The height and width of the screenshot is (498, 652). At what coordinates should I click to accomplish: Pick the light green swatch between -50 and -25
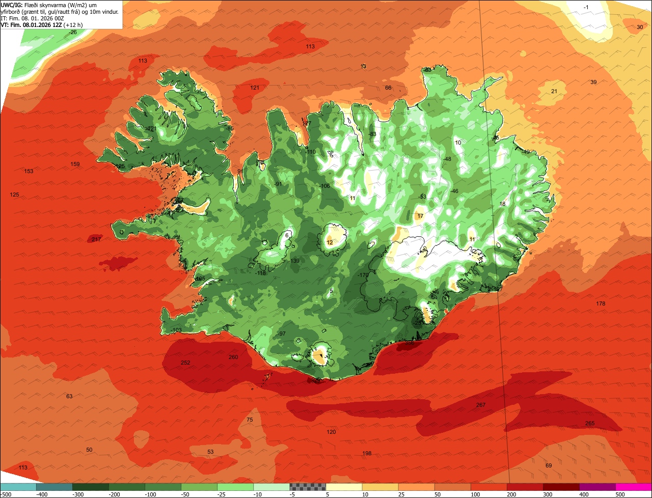pyautogui.click(x=199, y=487)
